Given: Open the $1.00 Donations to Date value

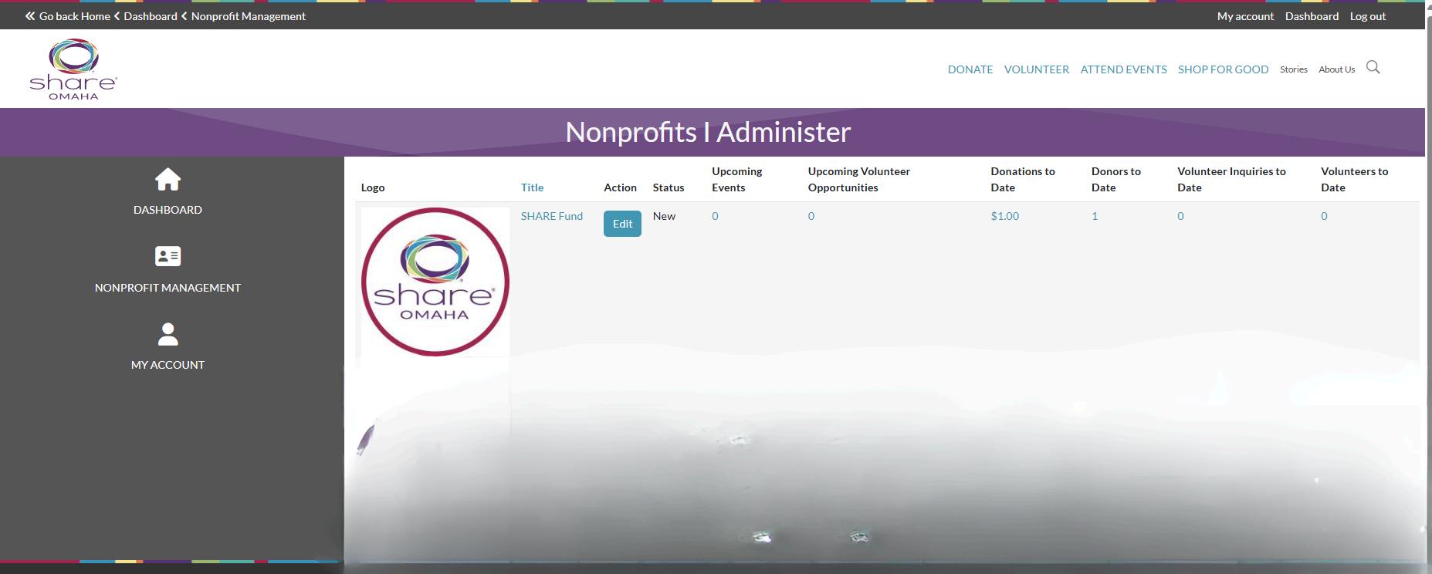Looking at the screenshot, I should click(1005, 216).
